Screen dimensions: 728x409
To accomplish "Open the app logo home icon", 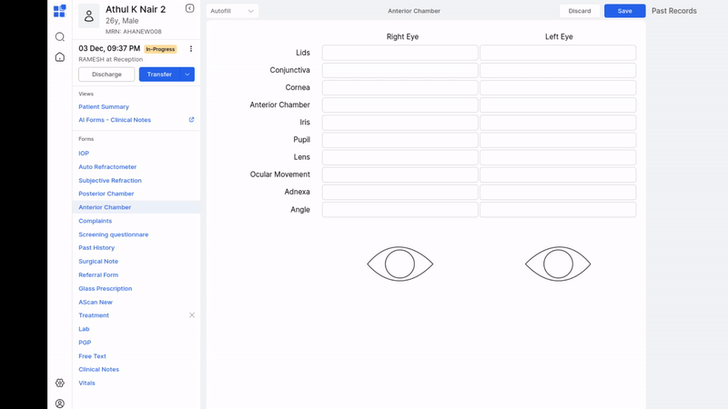I will [x=59, y=11].
